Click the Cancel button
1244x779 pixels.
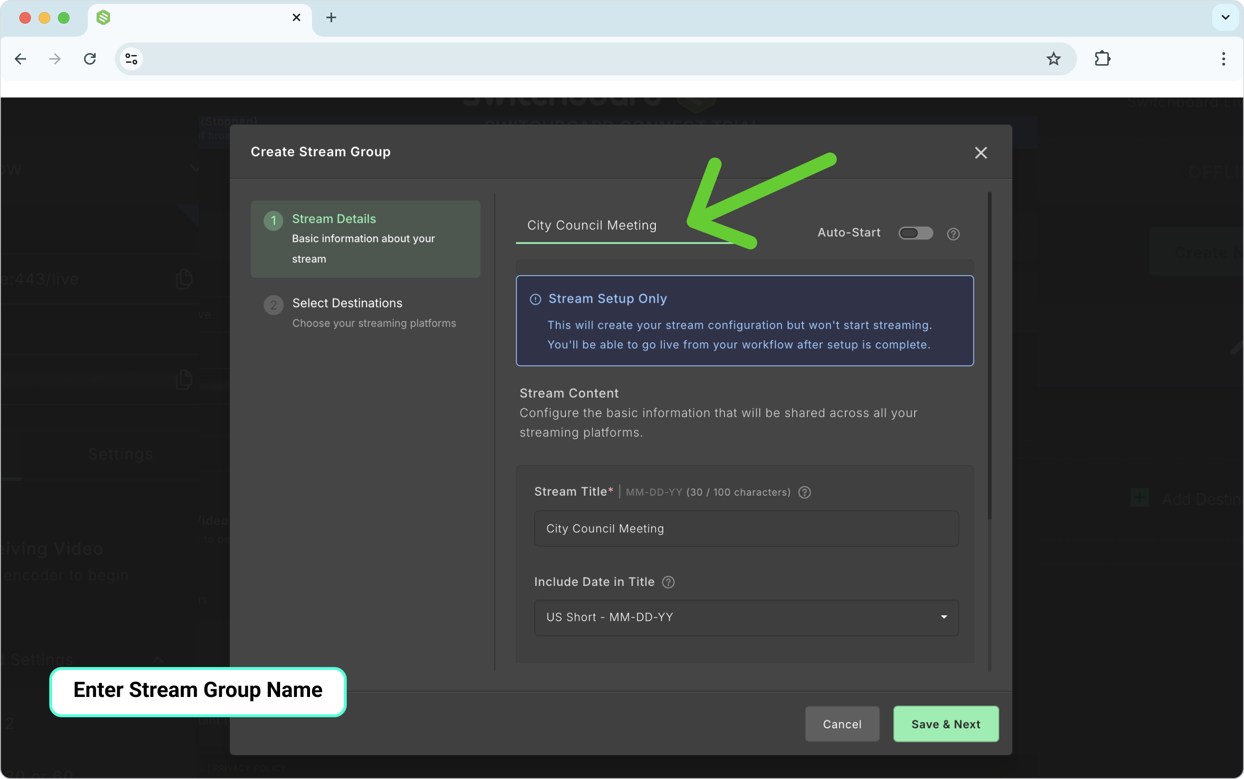click(x=842, y=724)
